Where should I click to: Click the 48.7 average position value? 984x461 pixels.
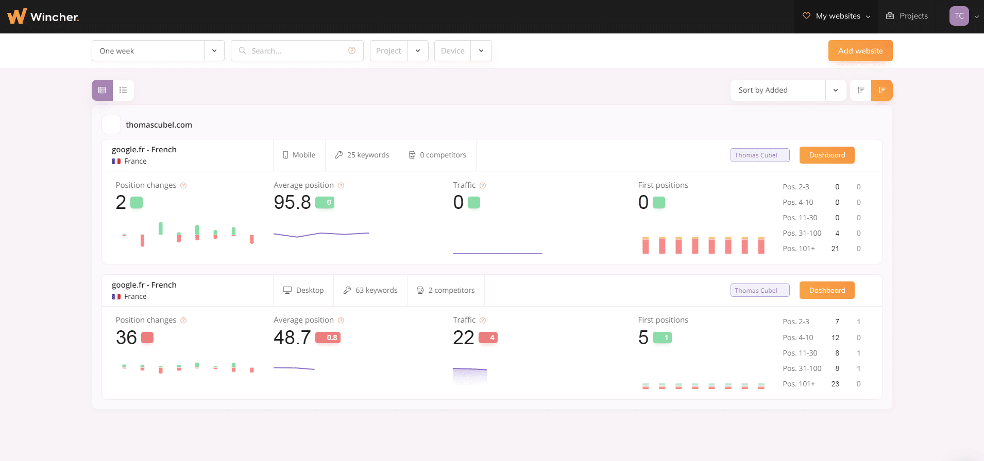[292, 338]
